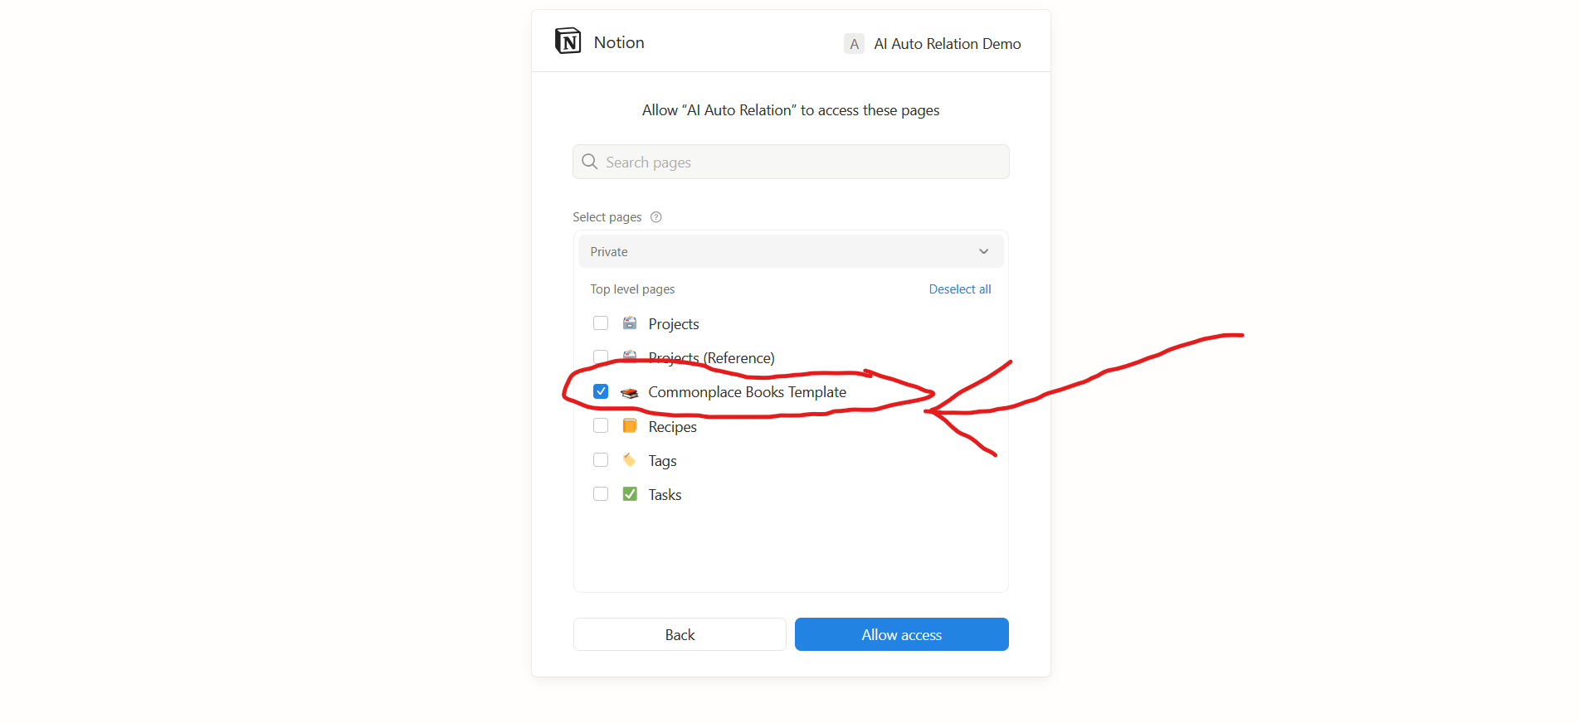Click the Deselect all link
Viewport: 1579px width, 723px height.
coord(960,289)
